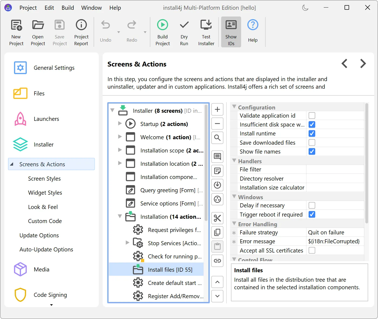This screenshot has height=319, width=378.
Task: Open Widget Styles settings
Action: click(45, 192)
